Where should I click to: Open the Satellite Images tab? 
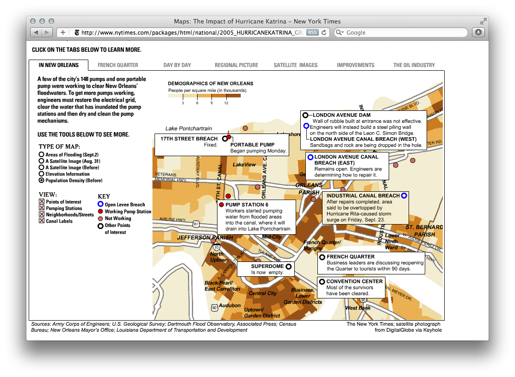click(296, 65)
